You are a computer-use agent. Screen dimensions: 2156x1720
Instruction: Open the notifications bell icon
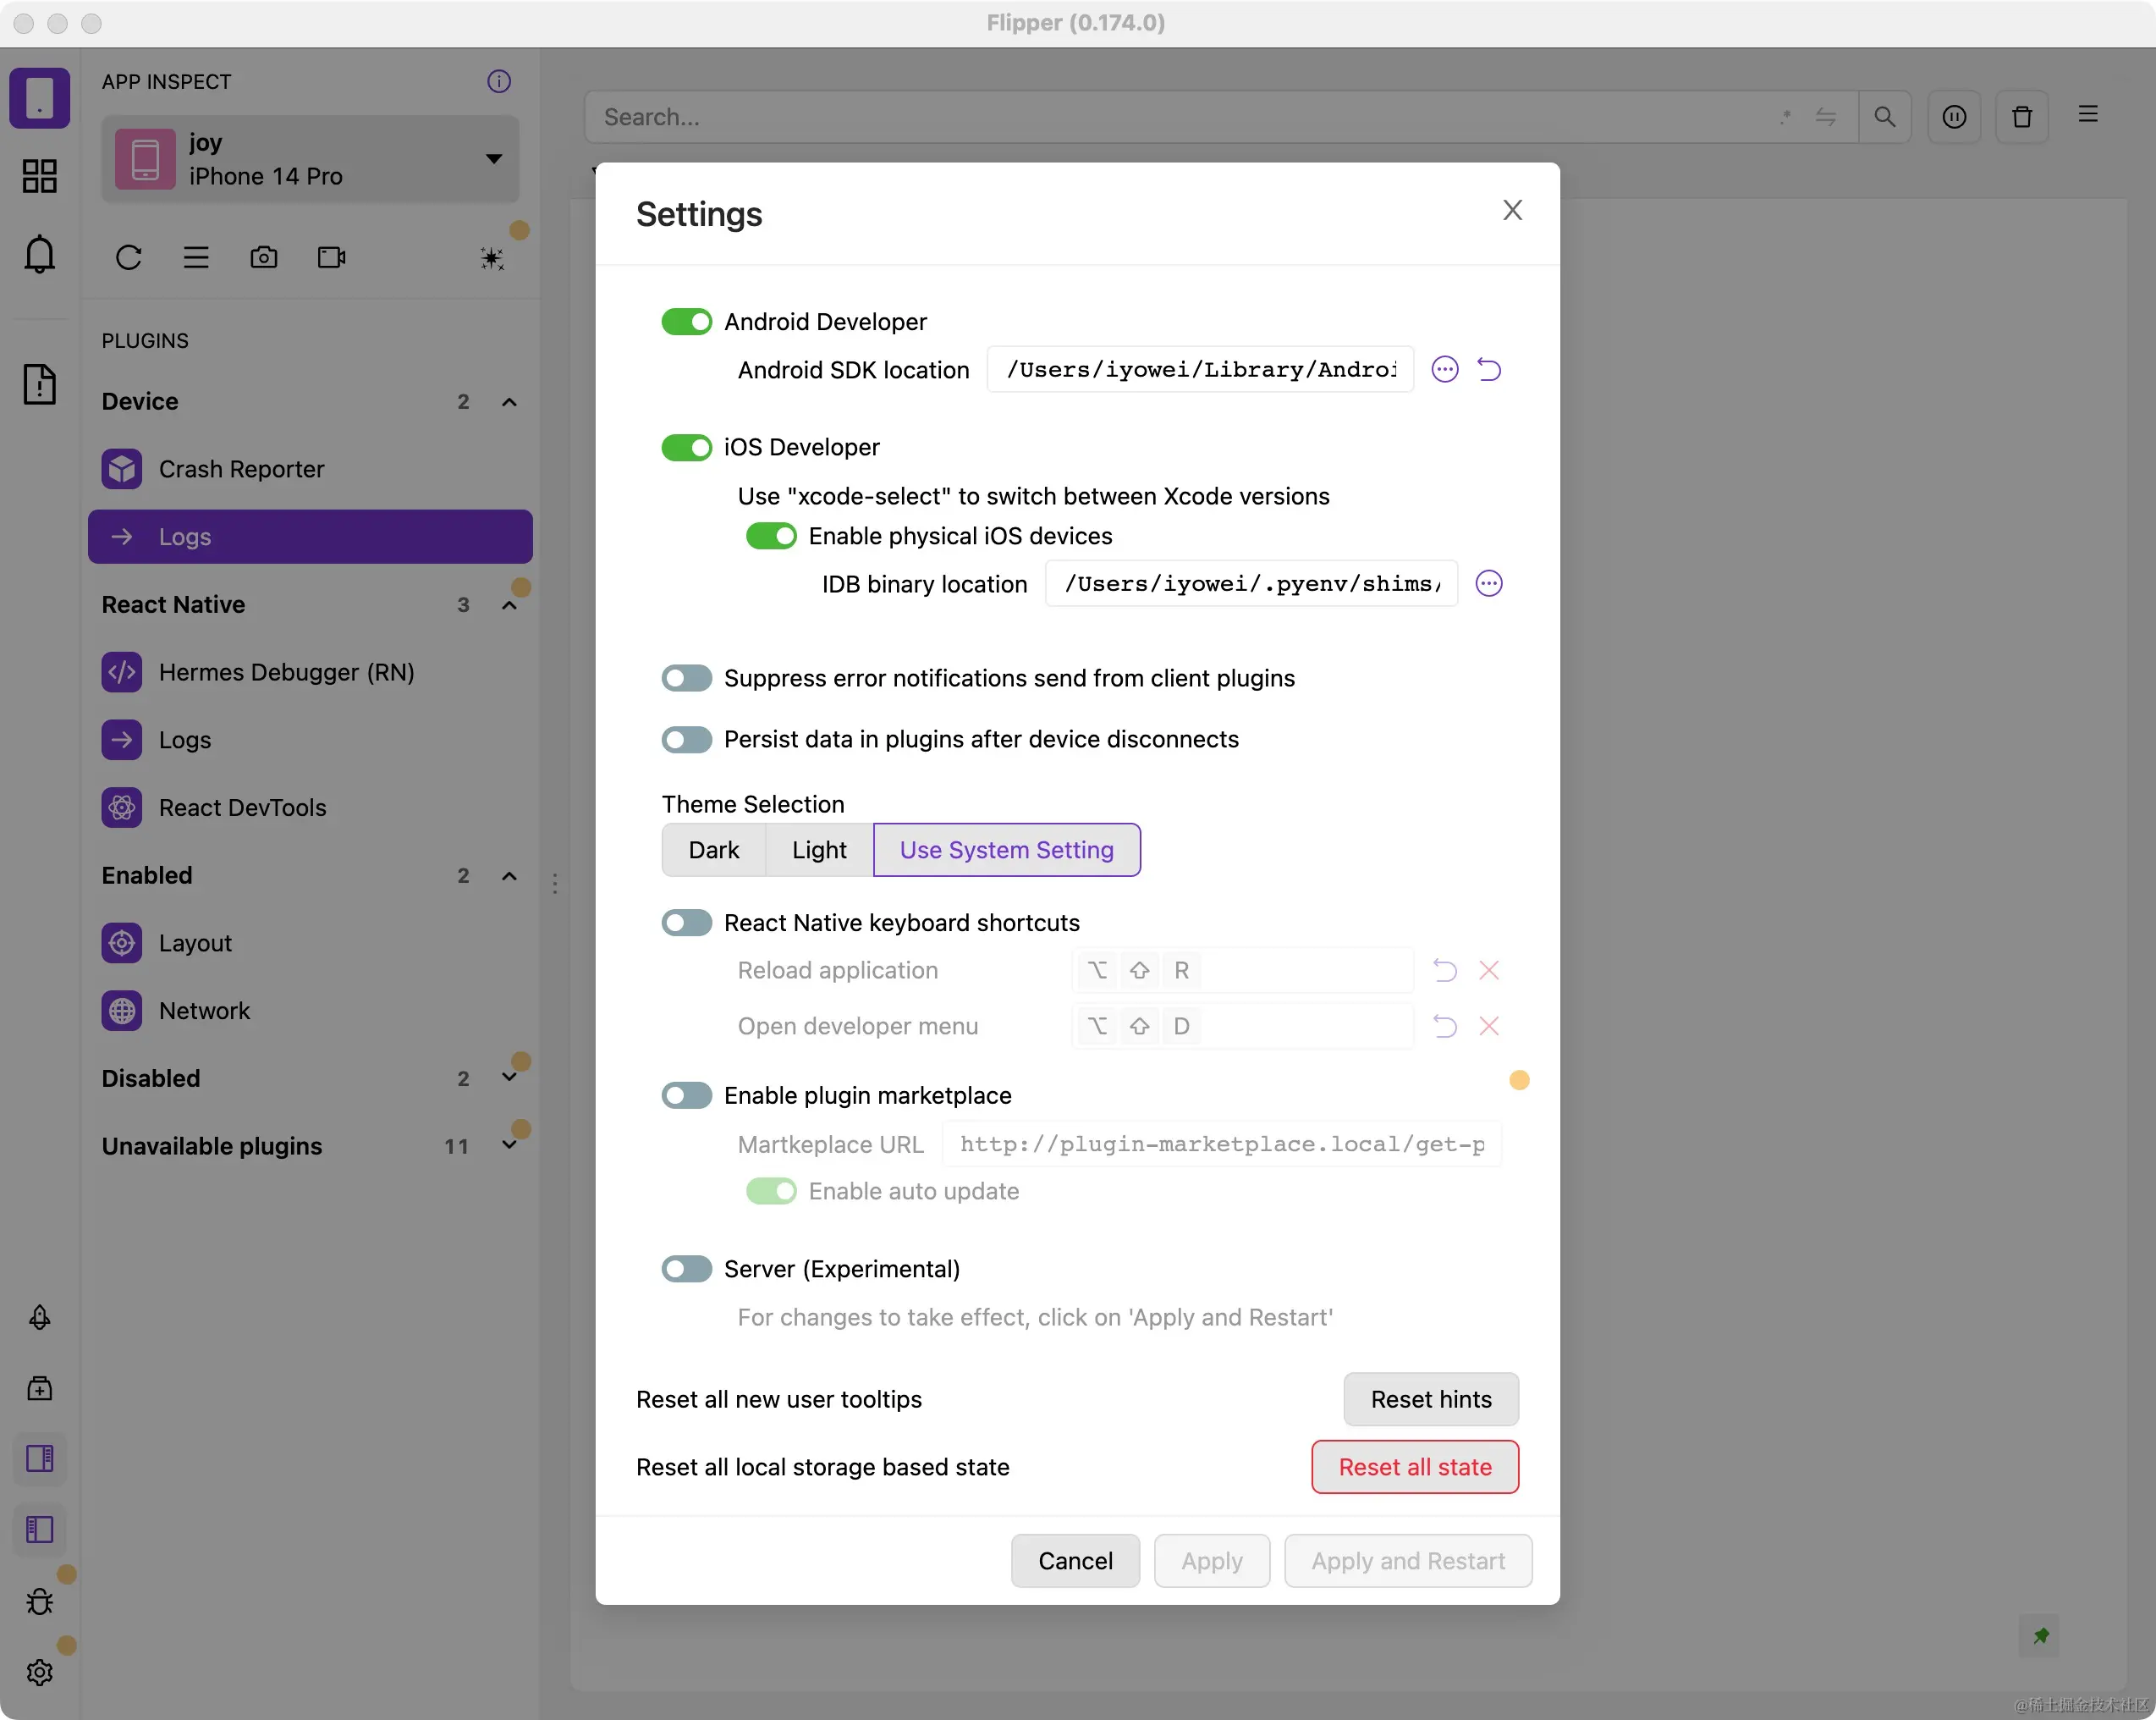(x=40, y=254)
